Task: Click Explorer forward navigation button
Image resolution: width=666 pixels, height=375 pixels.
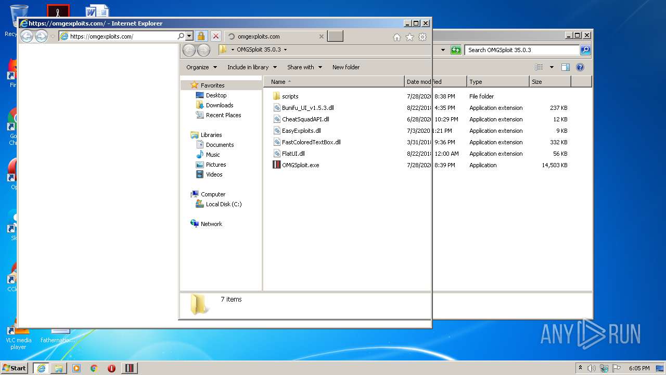Action: [203, 50]
